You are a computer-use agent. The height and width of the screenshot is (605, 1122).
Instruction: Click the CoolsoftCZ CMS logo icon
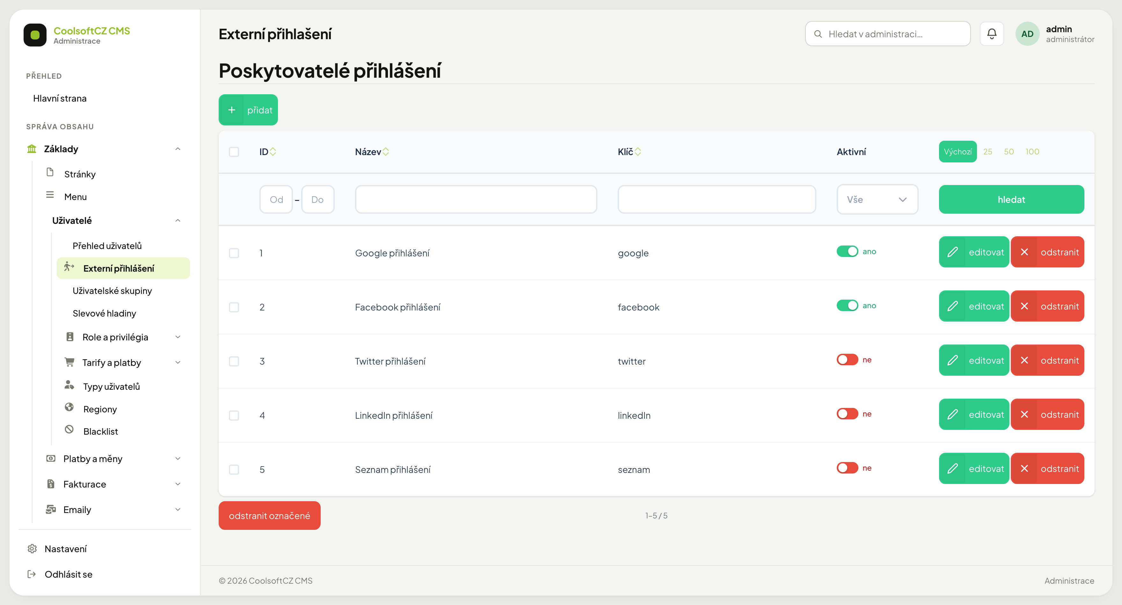[35, 35]
